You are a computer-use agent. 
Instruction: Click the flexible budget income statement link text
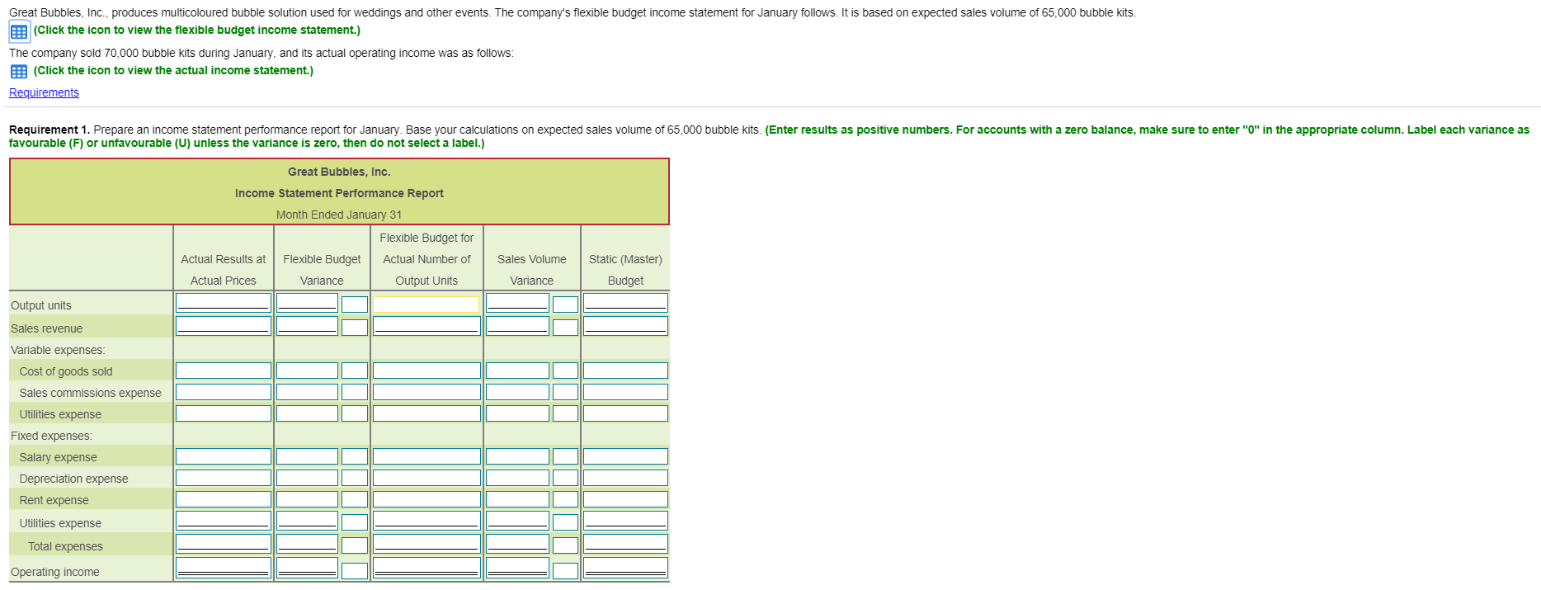click(x=197, y=30)
